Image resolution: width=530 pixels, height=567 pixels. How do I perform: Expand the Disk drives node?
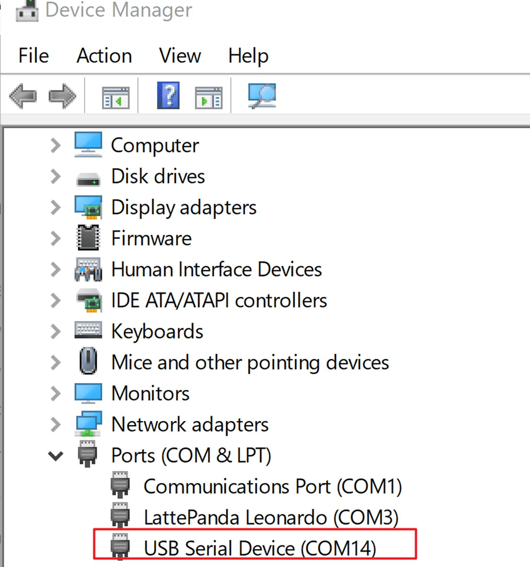(x=56, y=176)
